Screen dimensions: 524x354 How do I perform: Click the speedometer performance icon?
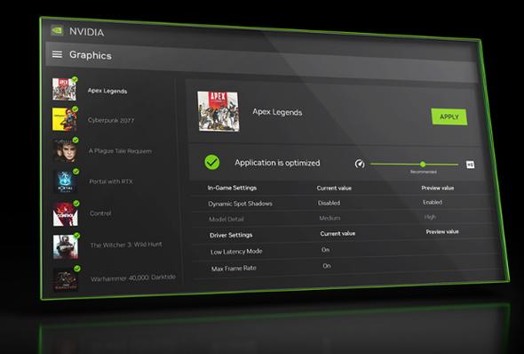pos(360,164)
